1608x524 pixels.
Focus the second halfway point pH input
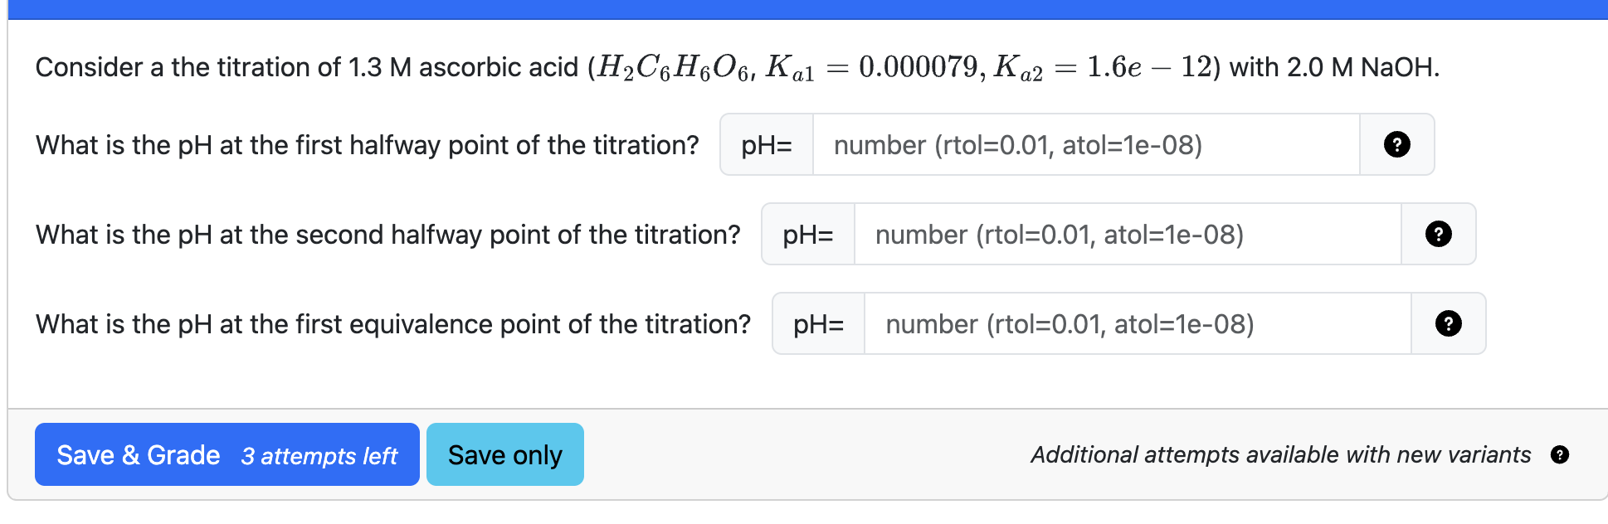[1127, 234]
